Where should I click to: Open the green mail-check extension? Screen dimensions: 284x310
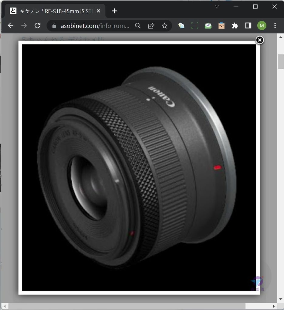click(208, 25)
